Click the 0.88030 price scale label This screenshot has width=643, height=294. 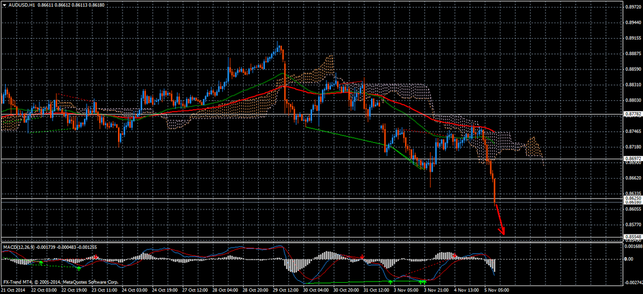[x=632, y=100]
